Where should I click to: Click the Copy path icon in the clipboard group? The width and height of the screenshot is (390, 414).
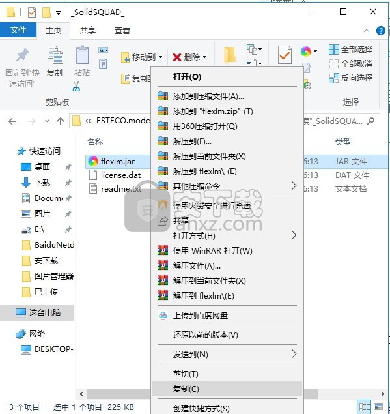[103, 50]
